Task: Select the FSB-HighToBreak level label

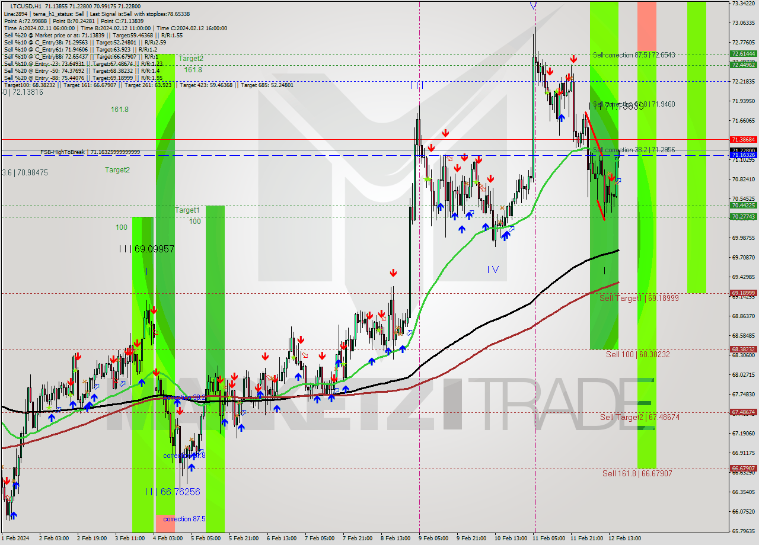Action: (x=90, y=152)
